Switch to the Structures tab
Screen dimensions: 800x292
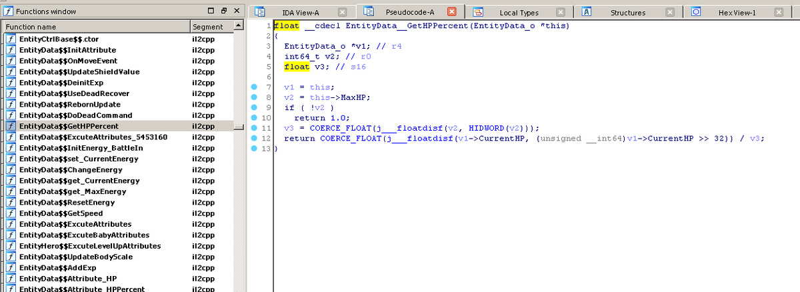click(x=627, y=13)
